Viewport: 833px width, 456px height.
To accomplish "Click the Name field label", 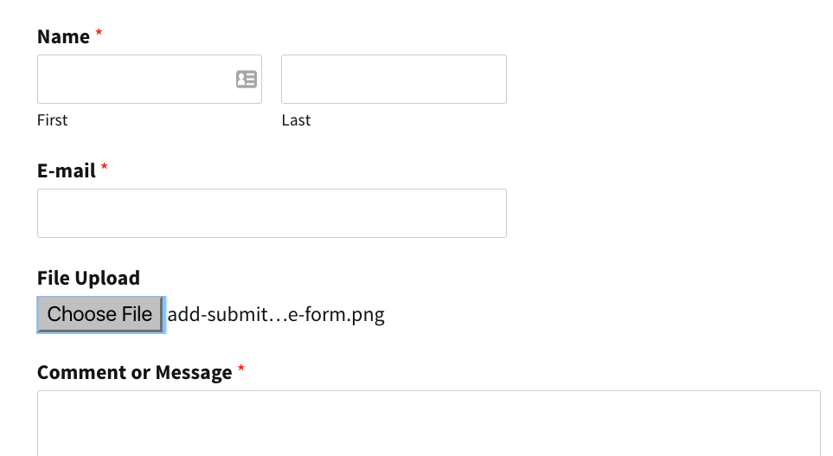I will coord(63,36).
